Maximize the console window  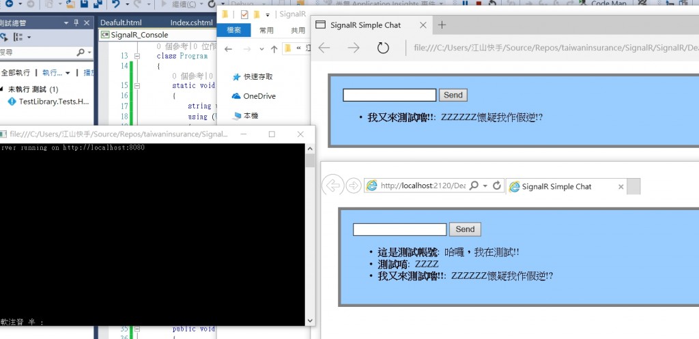[272, 134]
